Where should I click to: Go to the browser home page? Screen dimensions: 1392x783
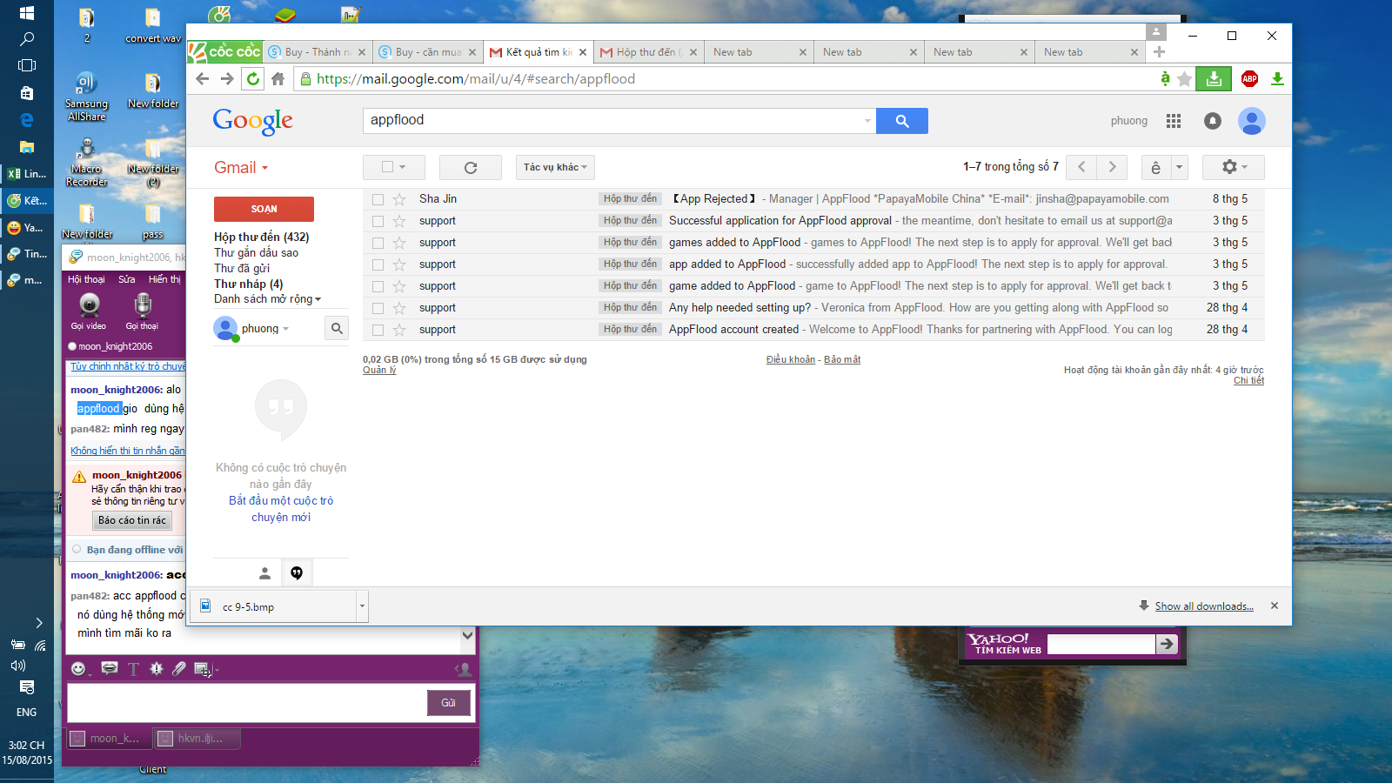point(278,79)
